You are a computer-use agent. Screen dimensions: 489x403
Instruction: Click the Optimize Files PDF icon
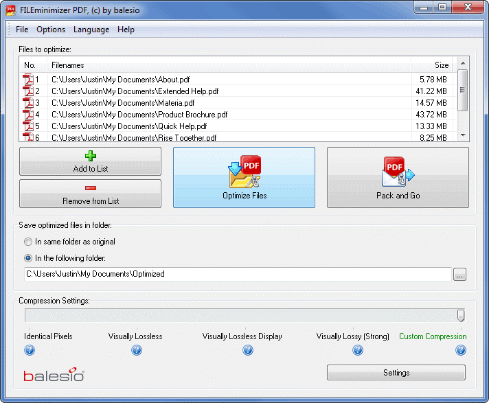244,172
